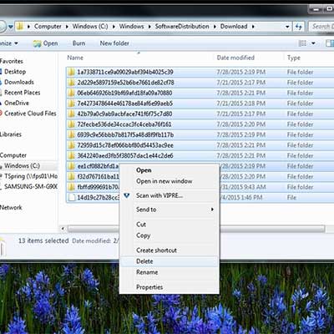334x334 pixels.
Task: Click the New folder toolbar button
Action: 114,43
